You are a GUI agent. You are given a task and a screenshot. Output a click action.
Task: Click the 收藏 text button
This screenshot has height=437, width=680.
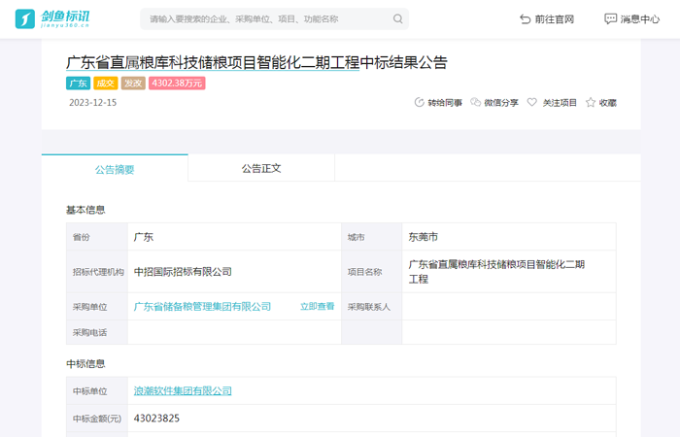coord(607,103)
